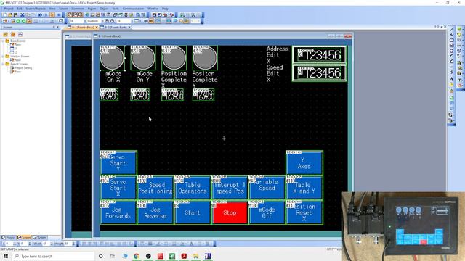Click the Zoom in magnifier icon
The image size is (465, 261).
click(x=107, y=21)
